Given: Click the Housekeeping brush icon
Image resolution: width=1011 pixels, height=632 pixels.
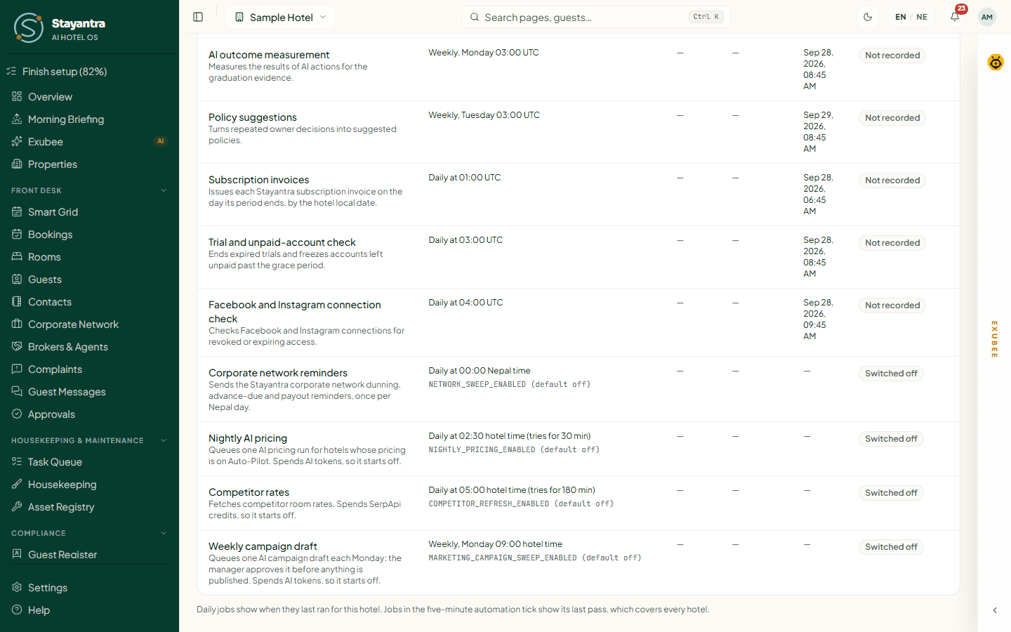Looking at the screenshot, I should (x=17, y=484).
